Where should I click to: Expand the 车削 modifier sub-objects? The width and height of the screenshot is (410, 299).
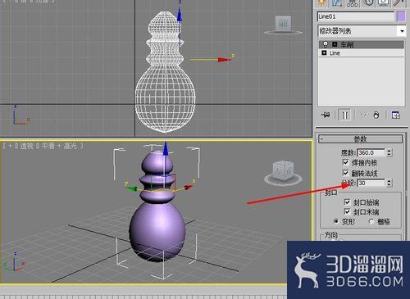tap(335, 44)
